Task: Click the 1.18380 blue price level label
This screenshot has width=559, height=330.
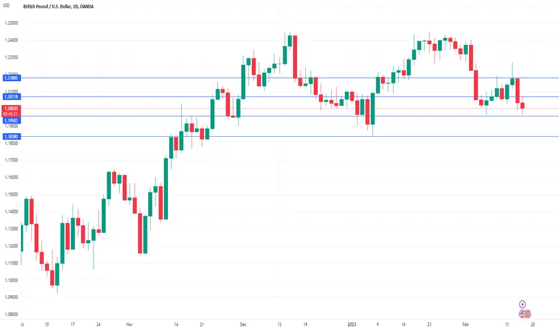Action: 12,136
